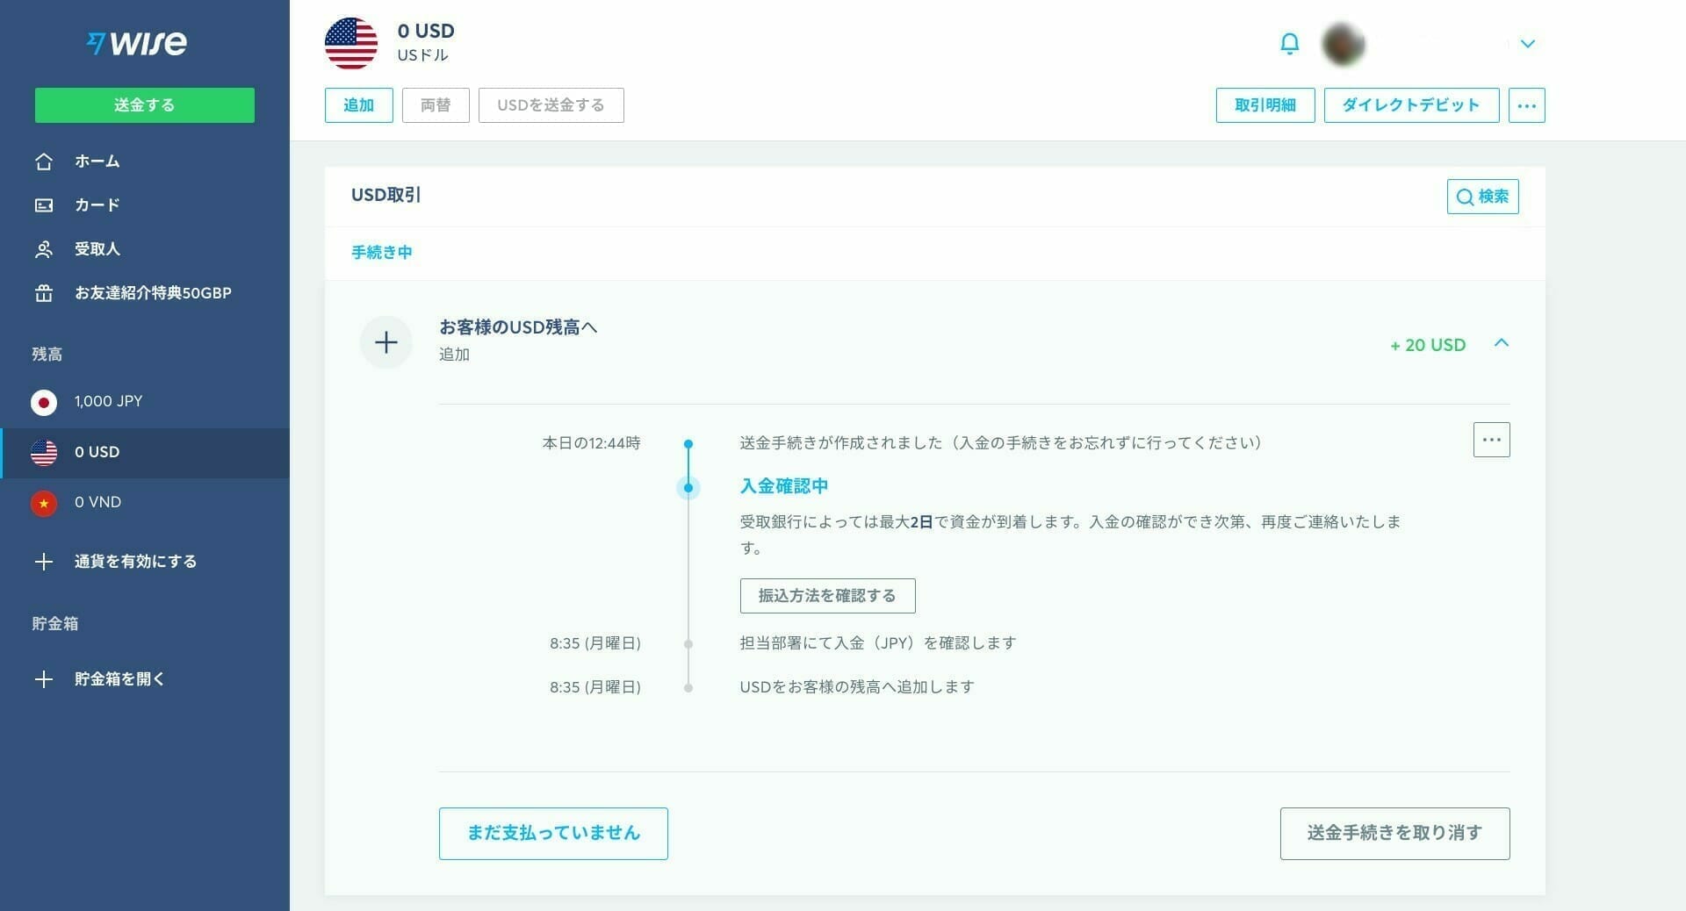The width and height of the screenshot is (1686, 911).
Task: Open ダイレクトデビット settings
Action: point(1412,105)
